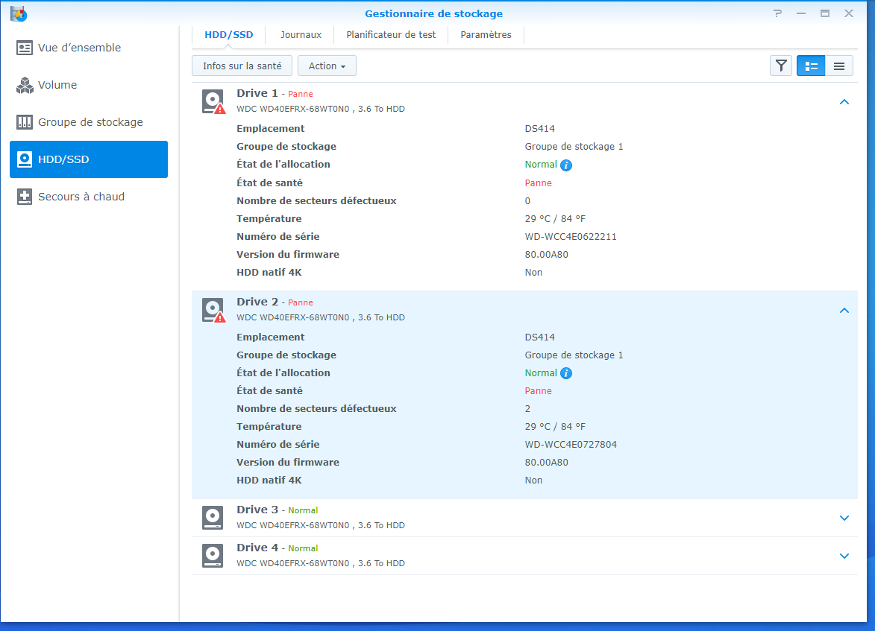This screenshot has width=875, height=631.
Task: Open the Planificateur de test tab
Action: coord(391,35)
